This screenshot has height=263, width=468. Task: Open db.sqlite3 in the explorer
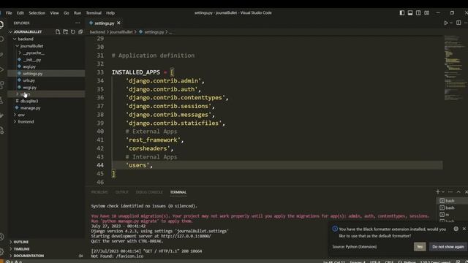tap(29, 101)
